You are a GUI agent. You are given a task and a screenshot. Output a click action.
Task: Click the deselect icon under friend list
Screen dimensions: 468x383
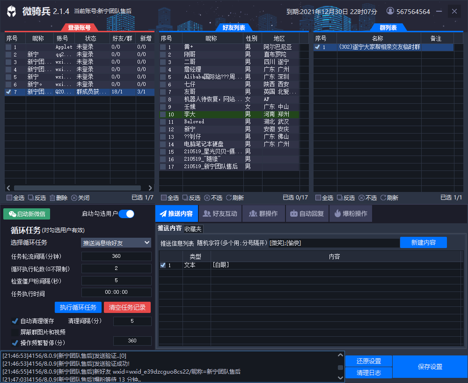point(207,198)
